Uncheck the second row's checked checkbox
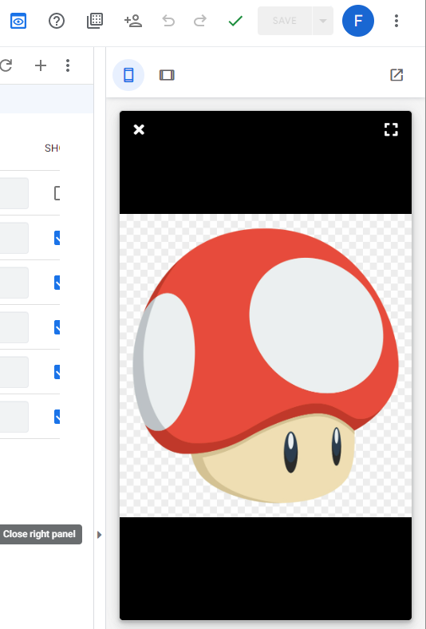 [57, 238]
